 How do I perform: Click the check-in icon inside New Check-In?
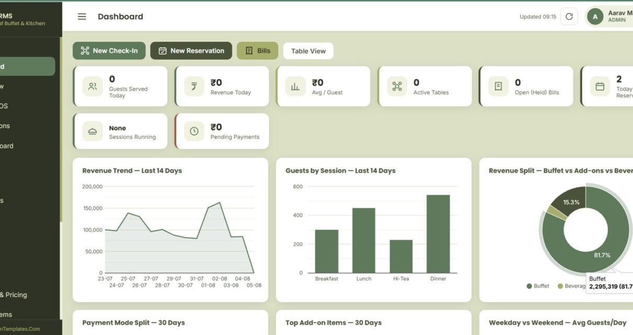click(84, 51)
